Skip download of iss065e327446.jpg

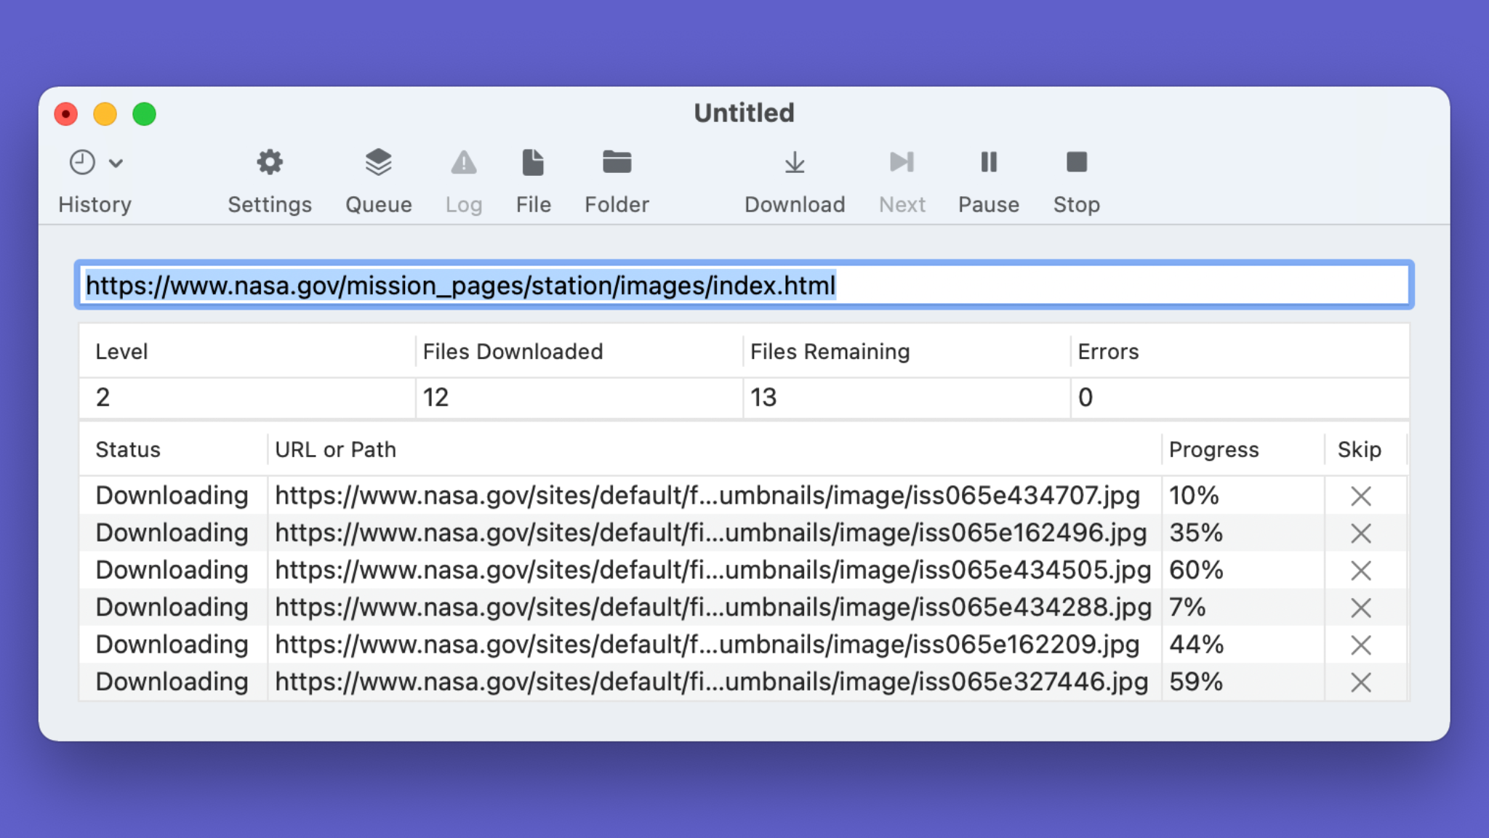point(1360,682)
